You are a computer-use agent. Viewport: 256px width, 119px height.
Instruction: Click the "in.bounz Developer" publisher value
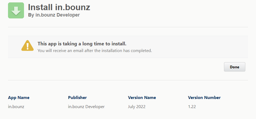pyautogui.click(x=86, y=107)
